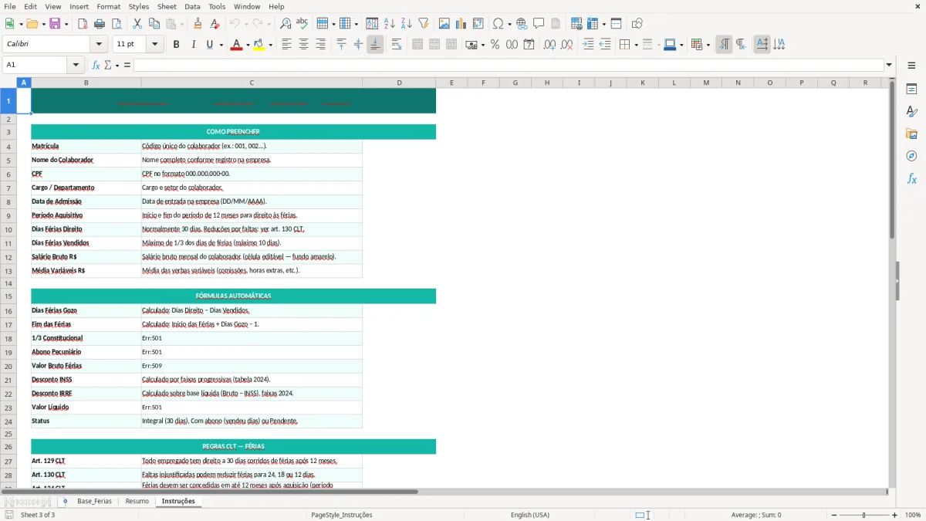Insert comment bubble icon
Viewport: 926px width, 521px height.
point(539,24)
